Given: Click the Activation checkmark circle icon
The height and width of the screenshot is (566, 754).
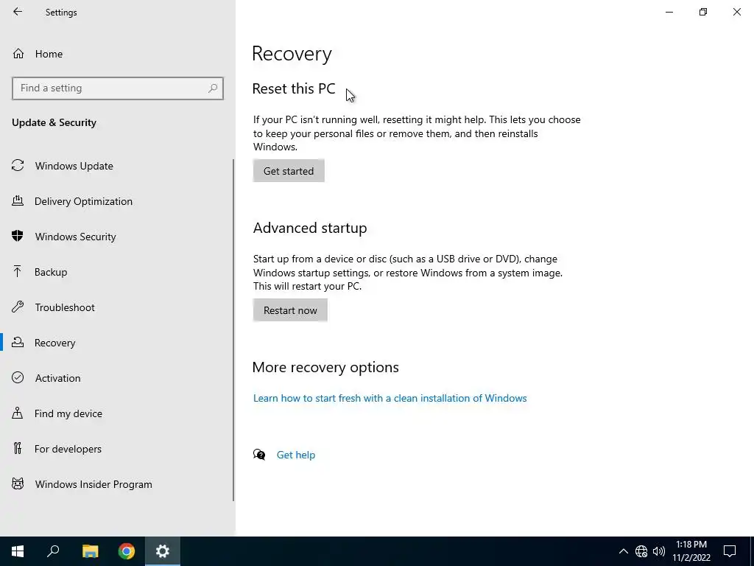Looking at the screenshot, I should 18,377.
